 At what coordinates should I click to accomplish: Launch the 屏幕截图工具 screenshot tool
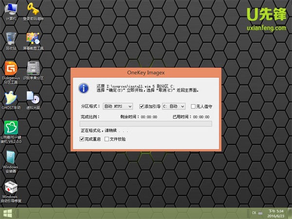click(x=33, y=41)
